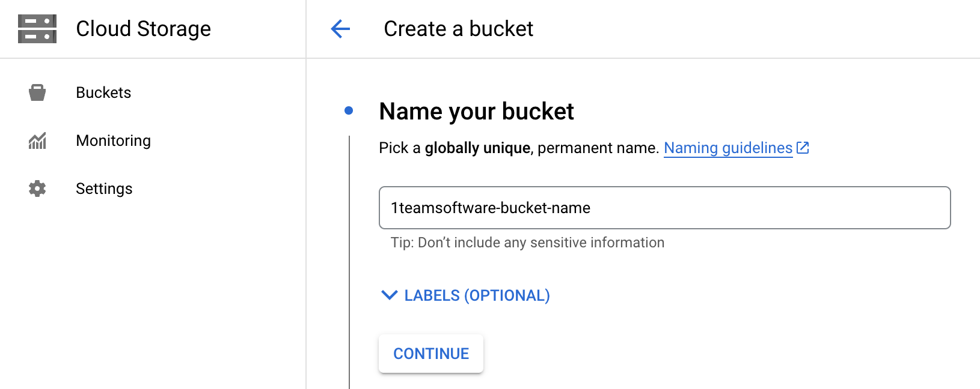Viewport: 980px width, 389px height.
Task: Go to Settings in the sidebar
Action: [x=104, y=188]
